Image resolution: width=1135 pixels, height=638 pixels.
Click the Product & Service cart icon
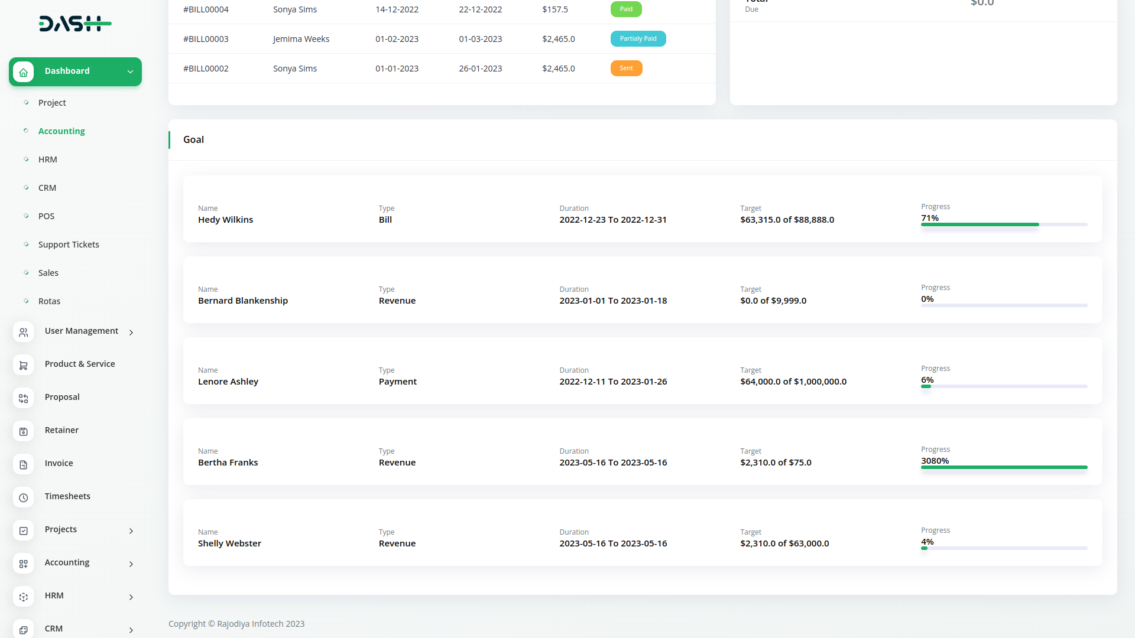pos(23,366)
